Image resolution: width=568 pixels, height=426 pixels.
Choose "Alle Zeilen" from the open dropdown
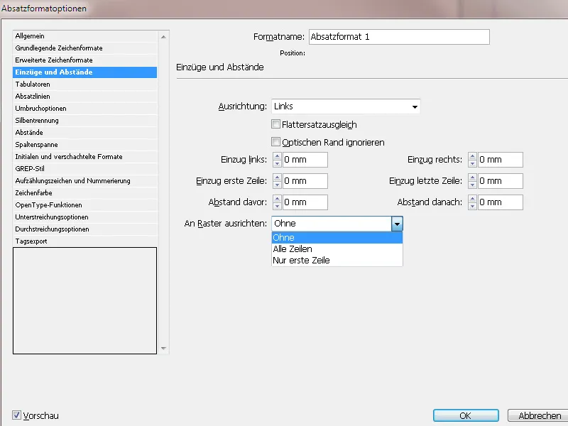298,249
